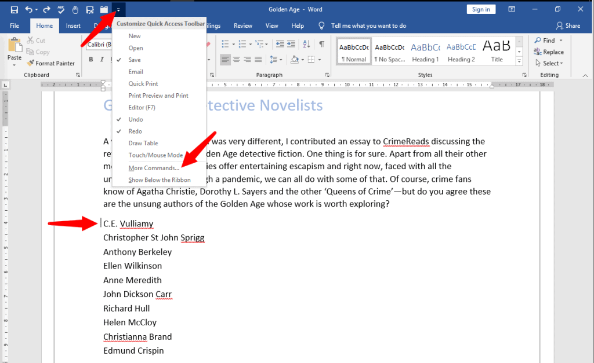The image size is (594, 363).
Task: Align the text to the right
Action: [247, 60]
